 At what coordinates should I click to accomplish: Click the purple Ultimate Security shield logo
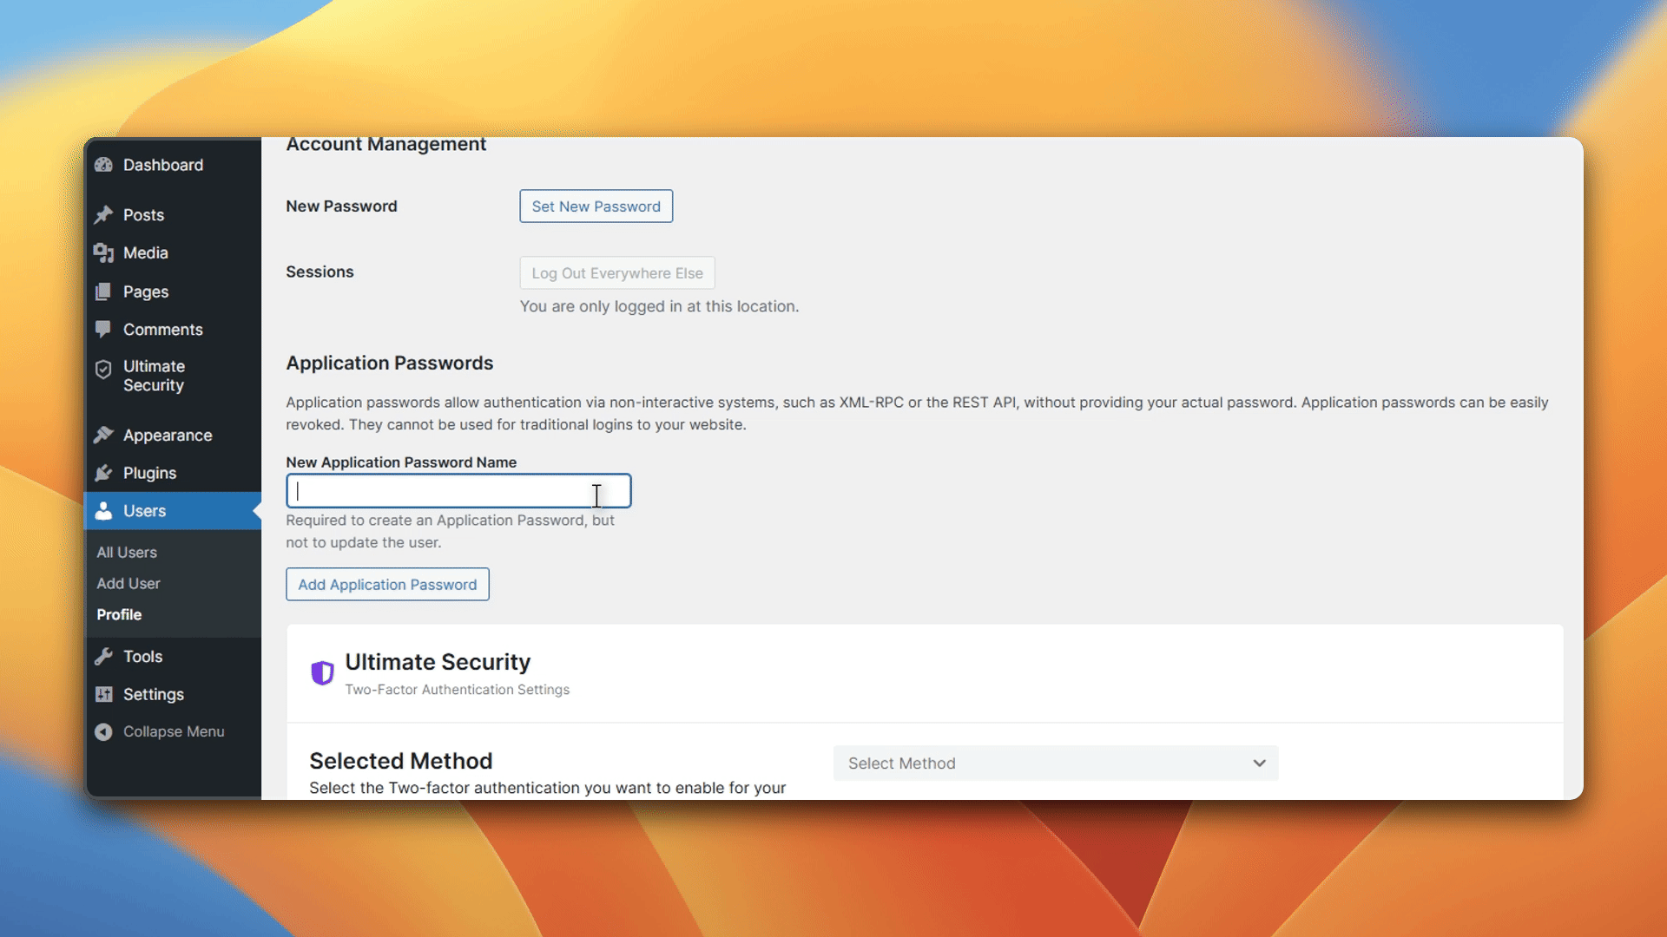click(x=322, y=673)
